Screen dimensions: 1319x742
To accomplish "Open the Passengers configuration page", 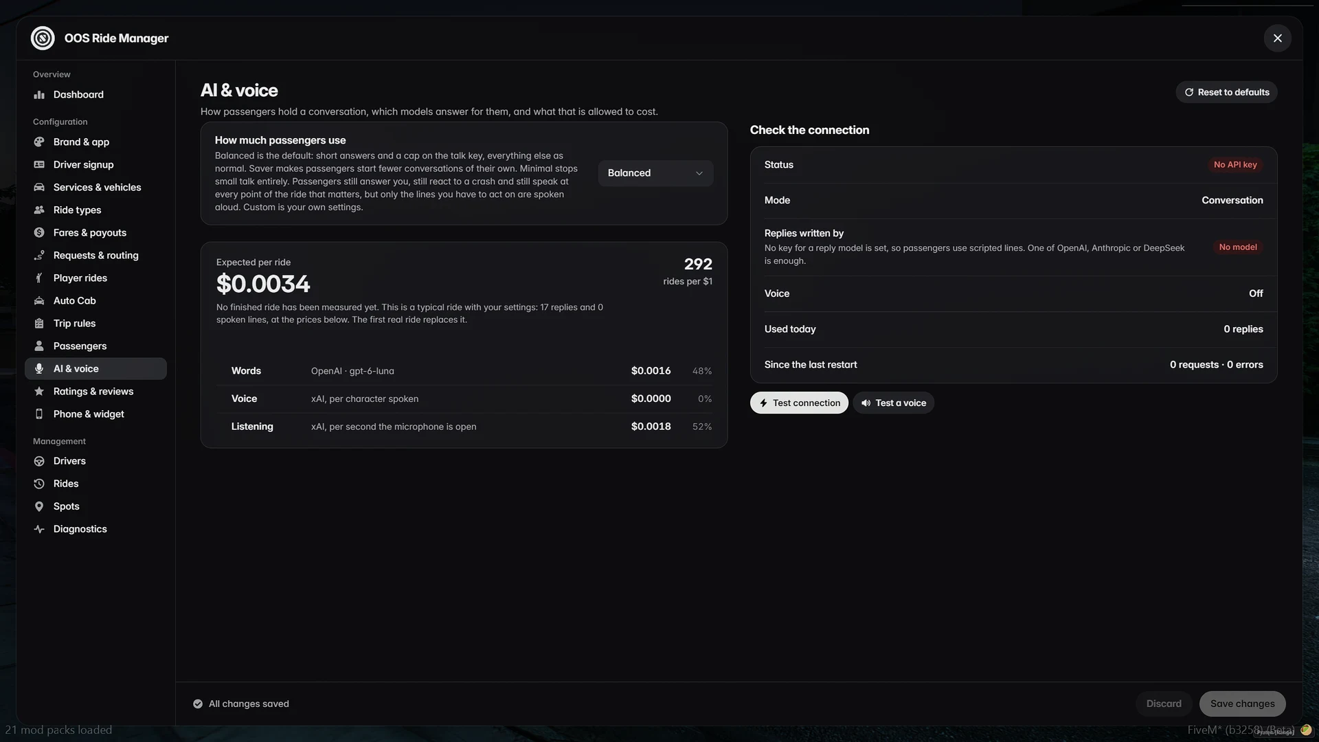I will click(x=95, y=346).
